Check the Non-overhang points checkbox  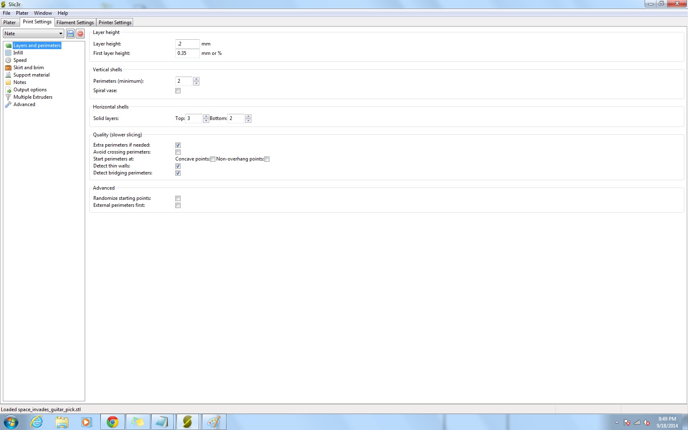[x=267, y=159]
